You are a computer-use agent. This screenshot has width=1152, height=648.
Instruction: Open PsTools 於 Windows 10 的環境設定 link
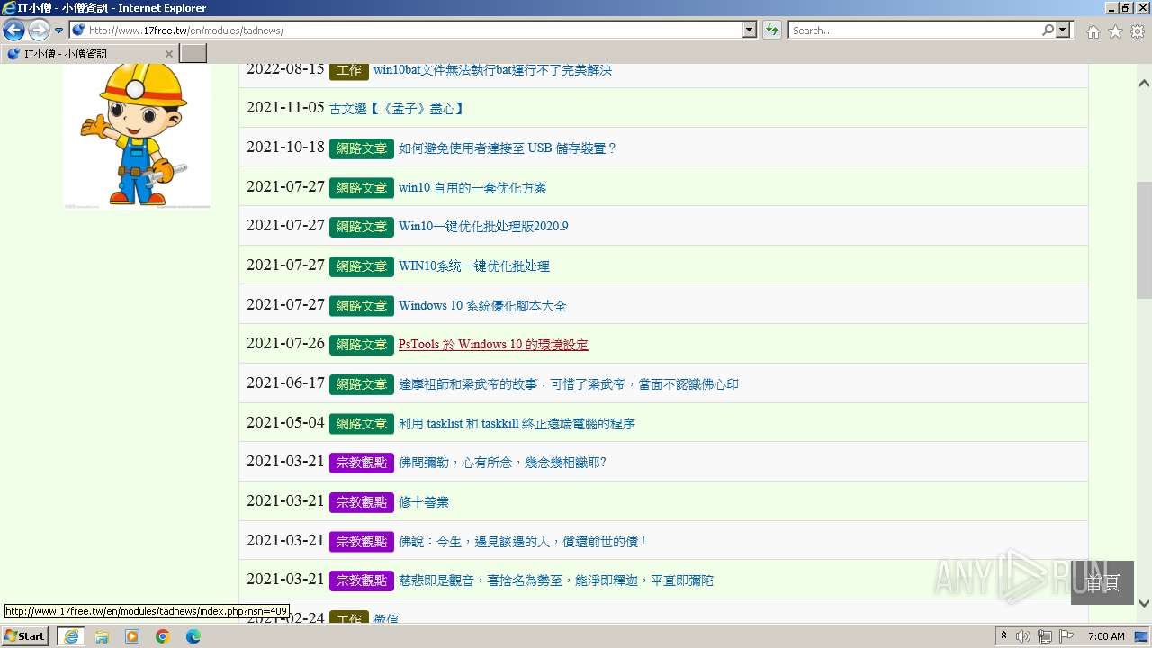click(493, 345)
